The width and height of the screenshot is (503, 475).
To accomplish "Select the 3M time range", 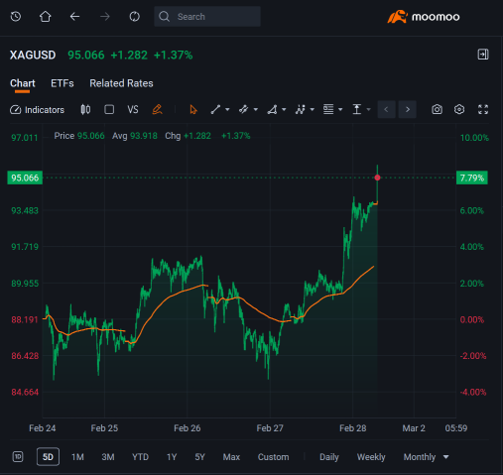I will 108,457.
